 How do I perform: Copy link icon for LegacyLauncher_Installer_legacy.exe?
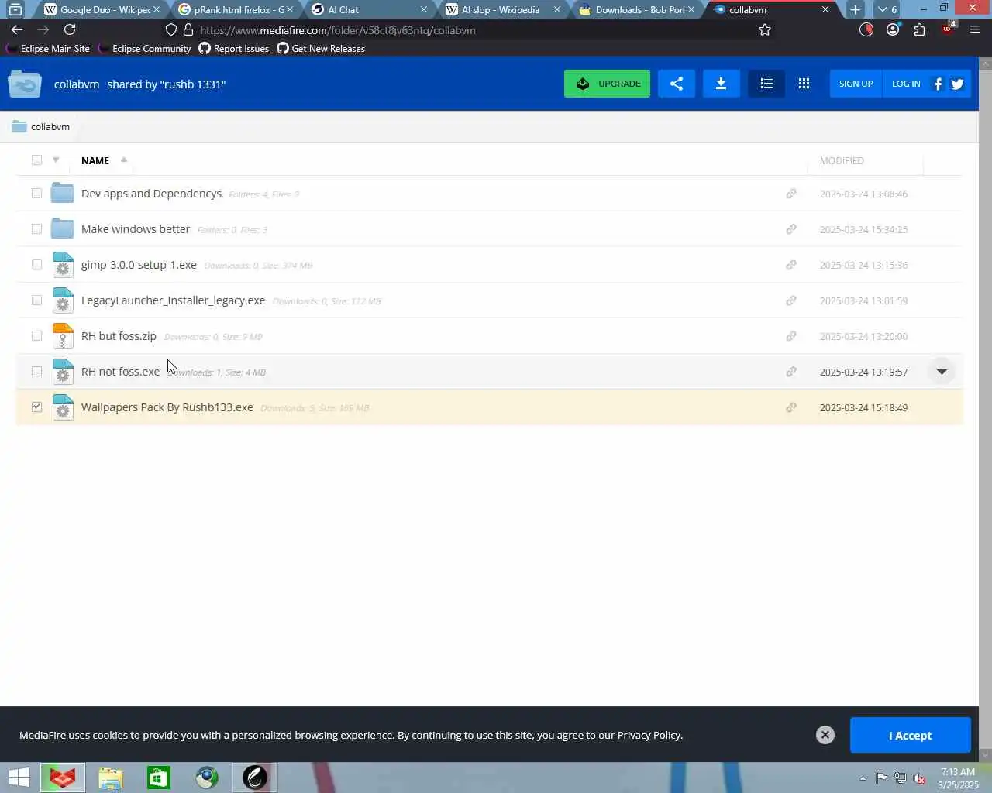[x=791, y=300]
